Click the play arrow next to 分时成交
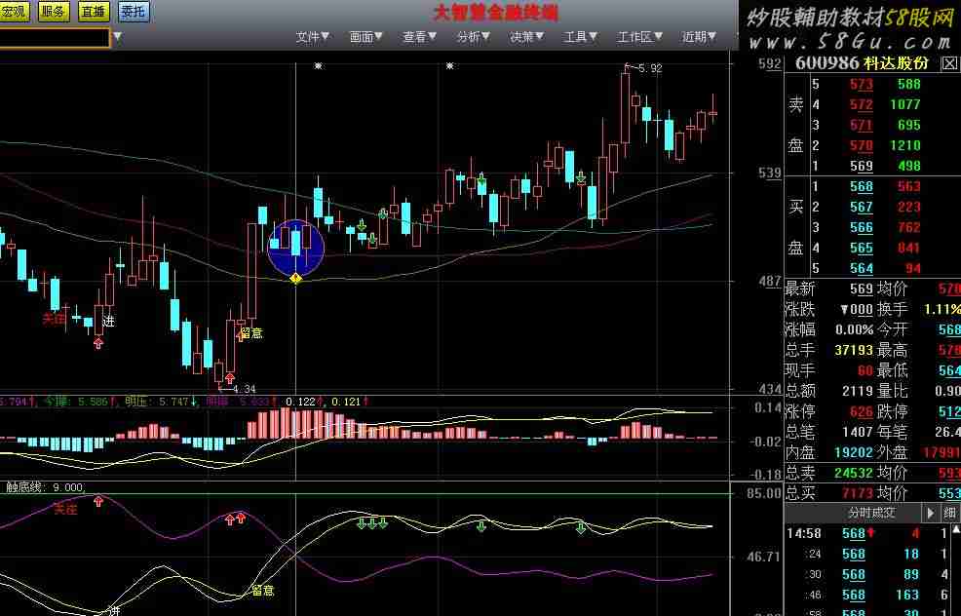961x616 pixels. point(931,513)
